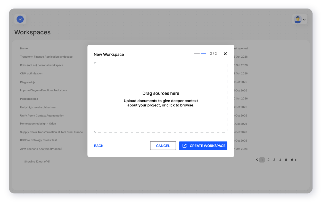Expand the account menu chevron
The height and width of the screenshot is (202, 322).
point(304,20)
